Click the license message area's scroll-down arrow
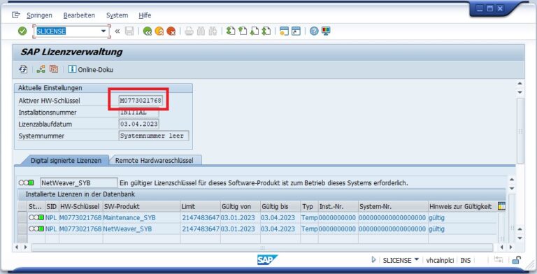 pyautogui.click(x=512, y=189)
